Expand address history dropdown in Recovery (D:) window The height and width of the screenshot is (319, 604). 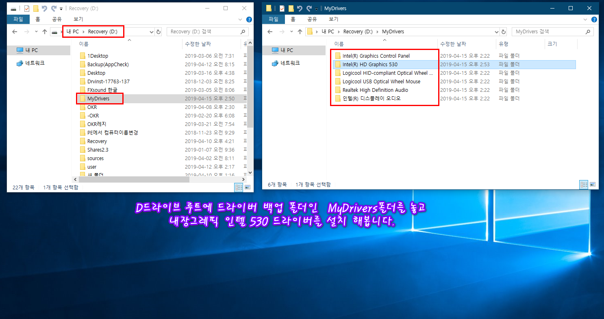click(152, 32)
